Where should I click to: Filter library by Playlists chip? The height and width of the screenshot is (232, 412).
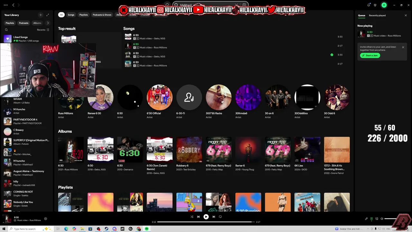(10, 23)
